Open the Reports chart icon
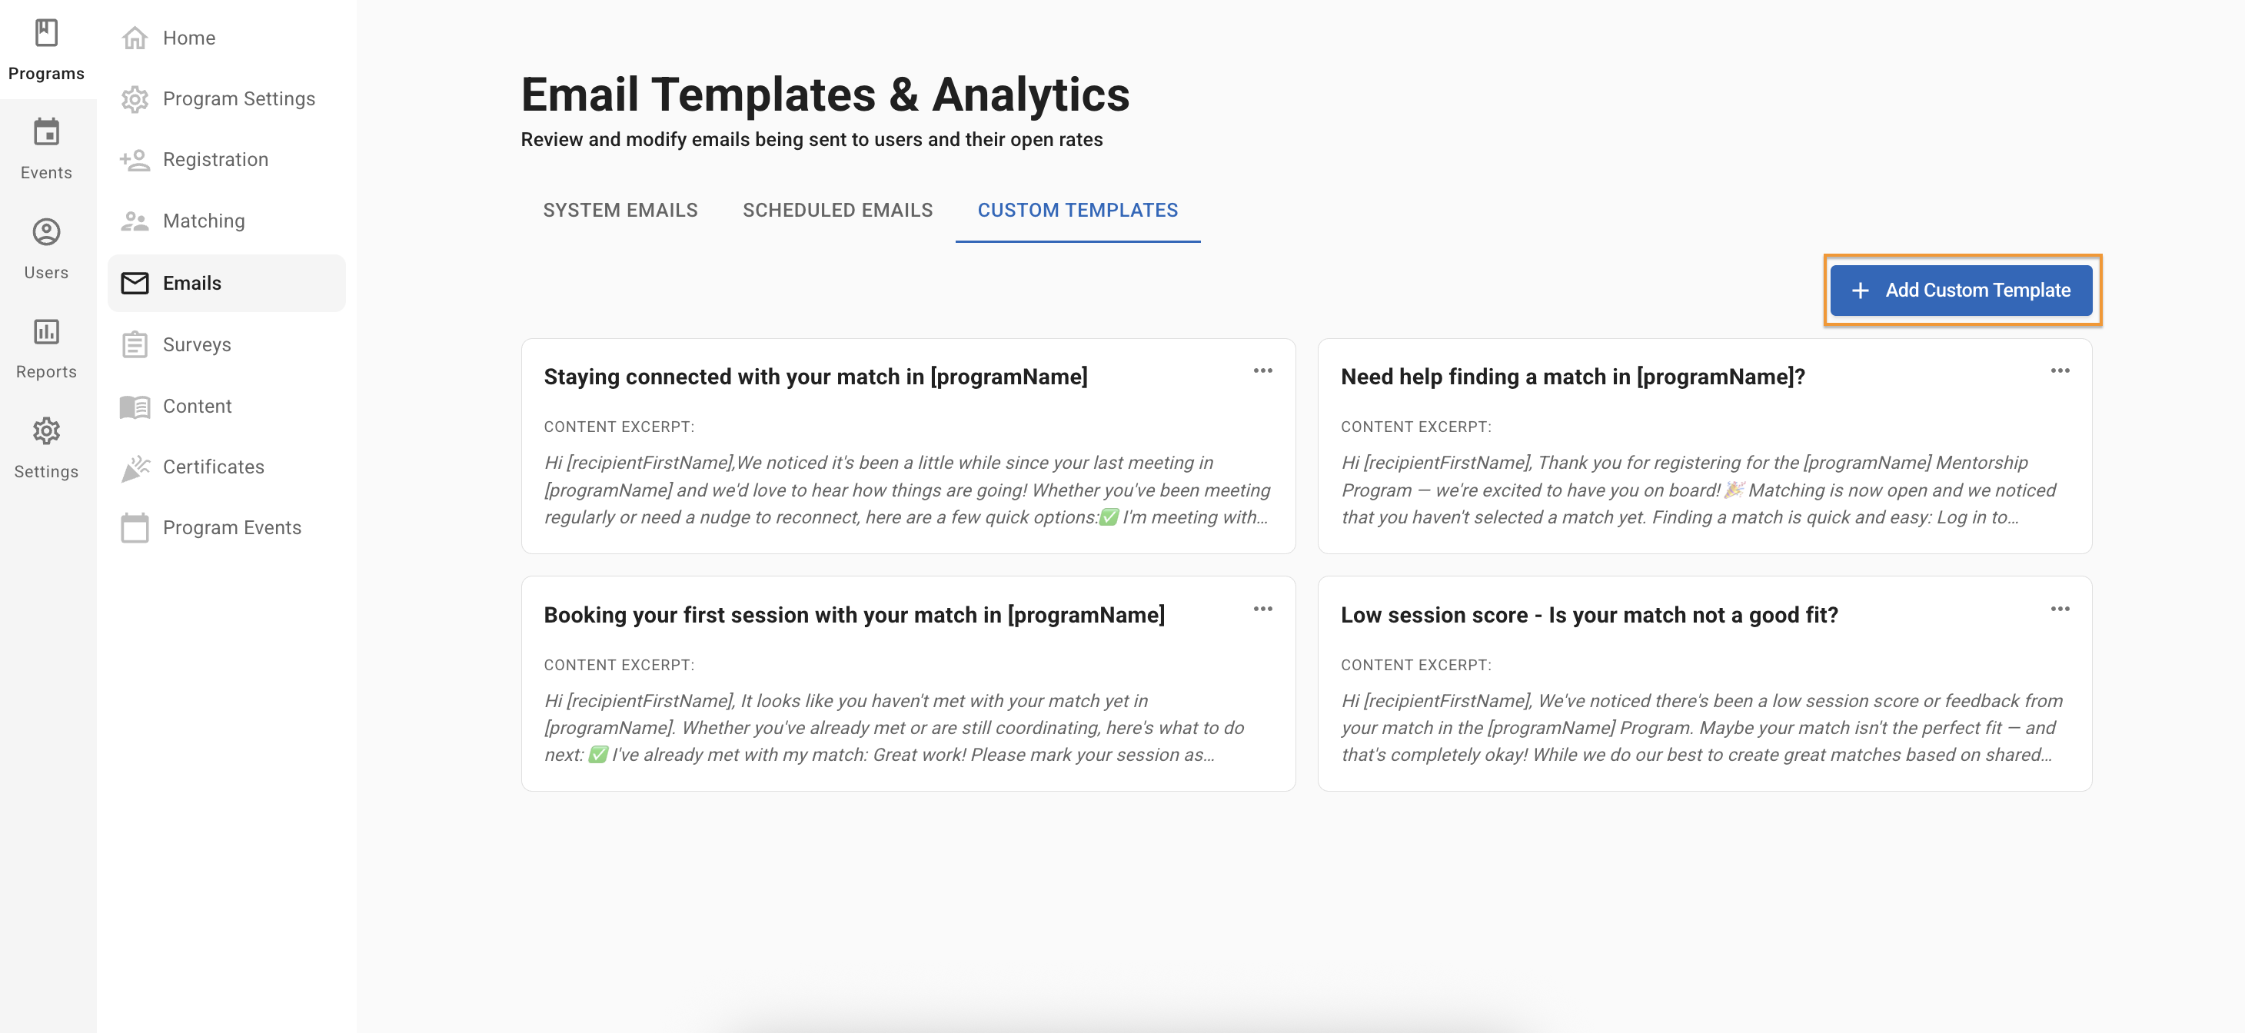 pyautogui.click(x=46, y=332)
